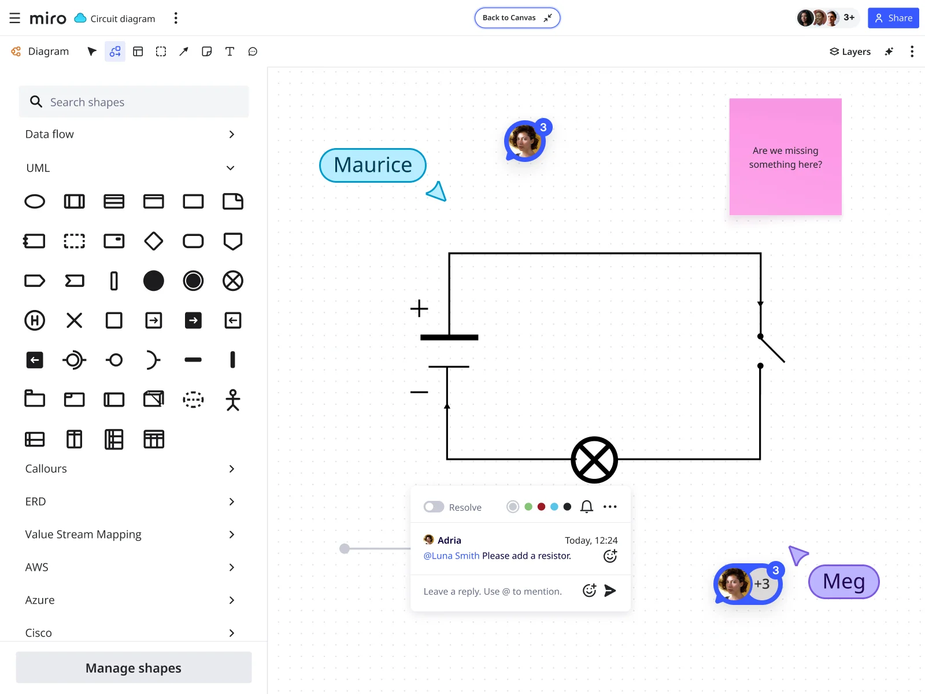925x694 pixels.
Task: Pick the rounded rectangle shape
Action: tap(193, 241)
